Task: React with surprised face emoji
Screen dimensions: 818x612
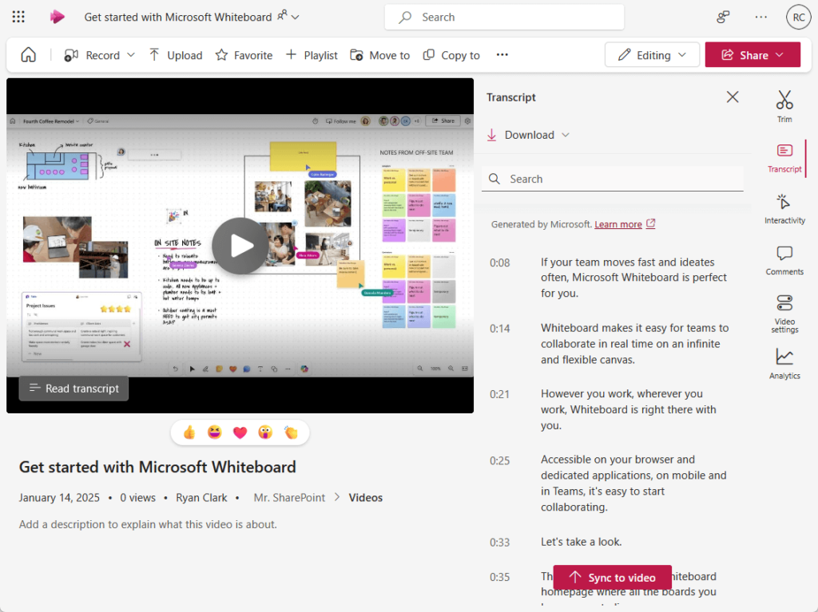Action: pos(265,432)
